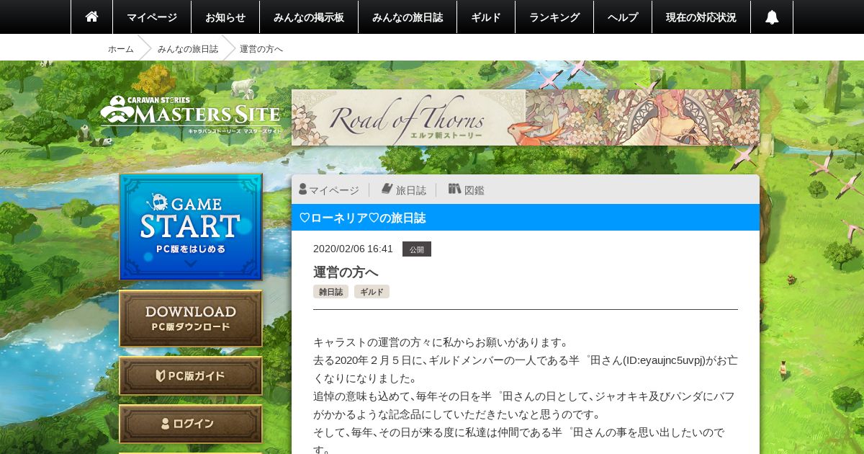Open 現在の対応状況 menu item
Screen dimensions: 864x454
701,17
